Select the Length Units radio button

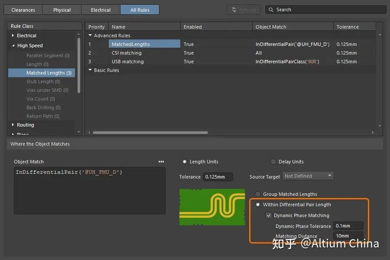pyautogui.click(x=185, y=162)
